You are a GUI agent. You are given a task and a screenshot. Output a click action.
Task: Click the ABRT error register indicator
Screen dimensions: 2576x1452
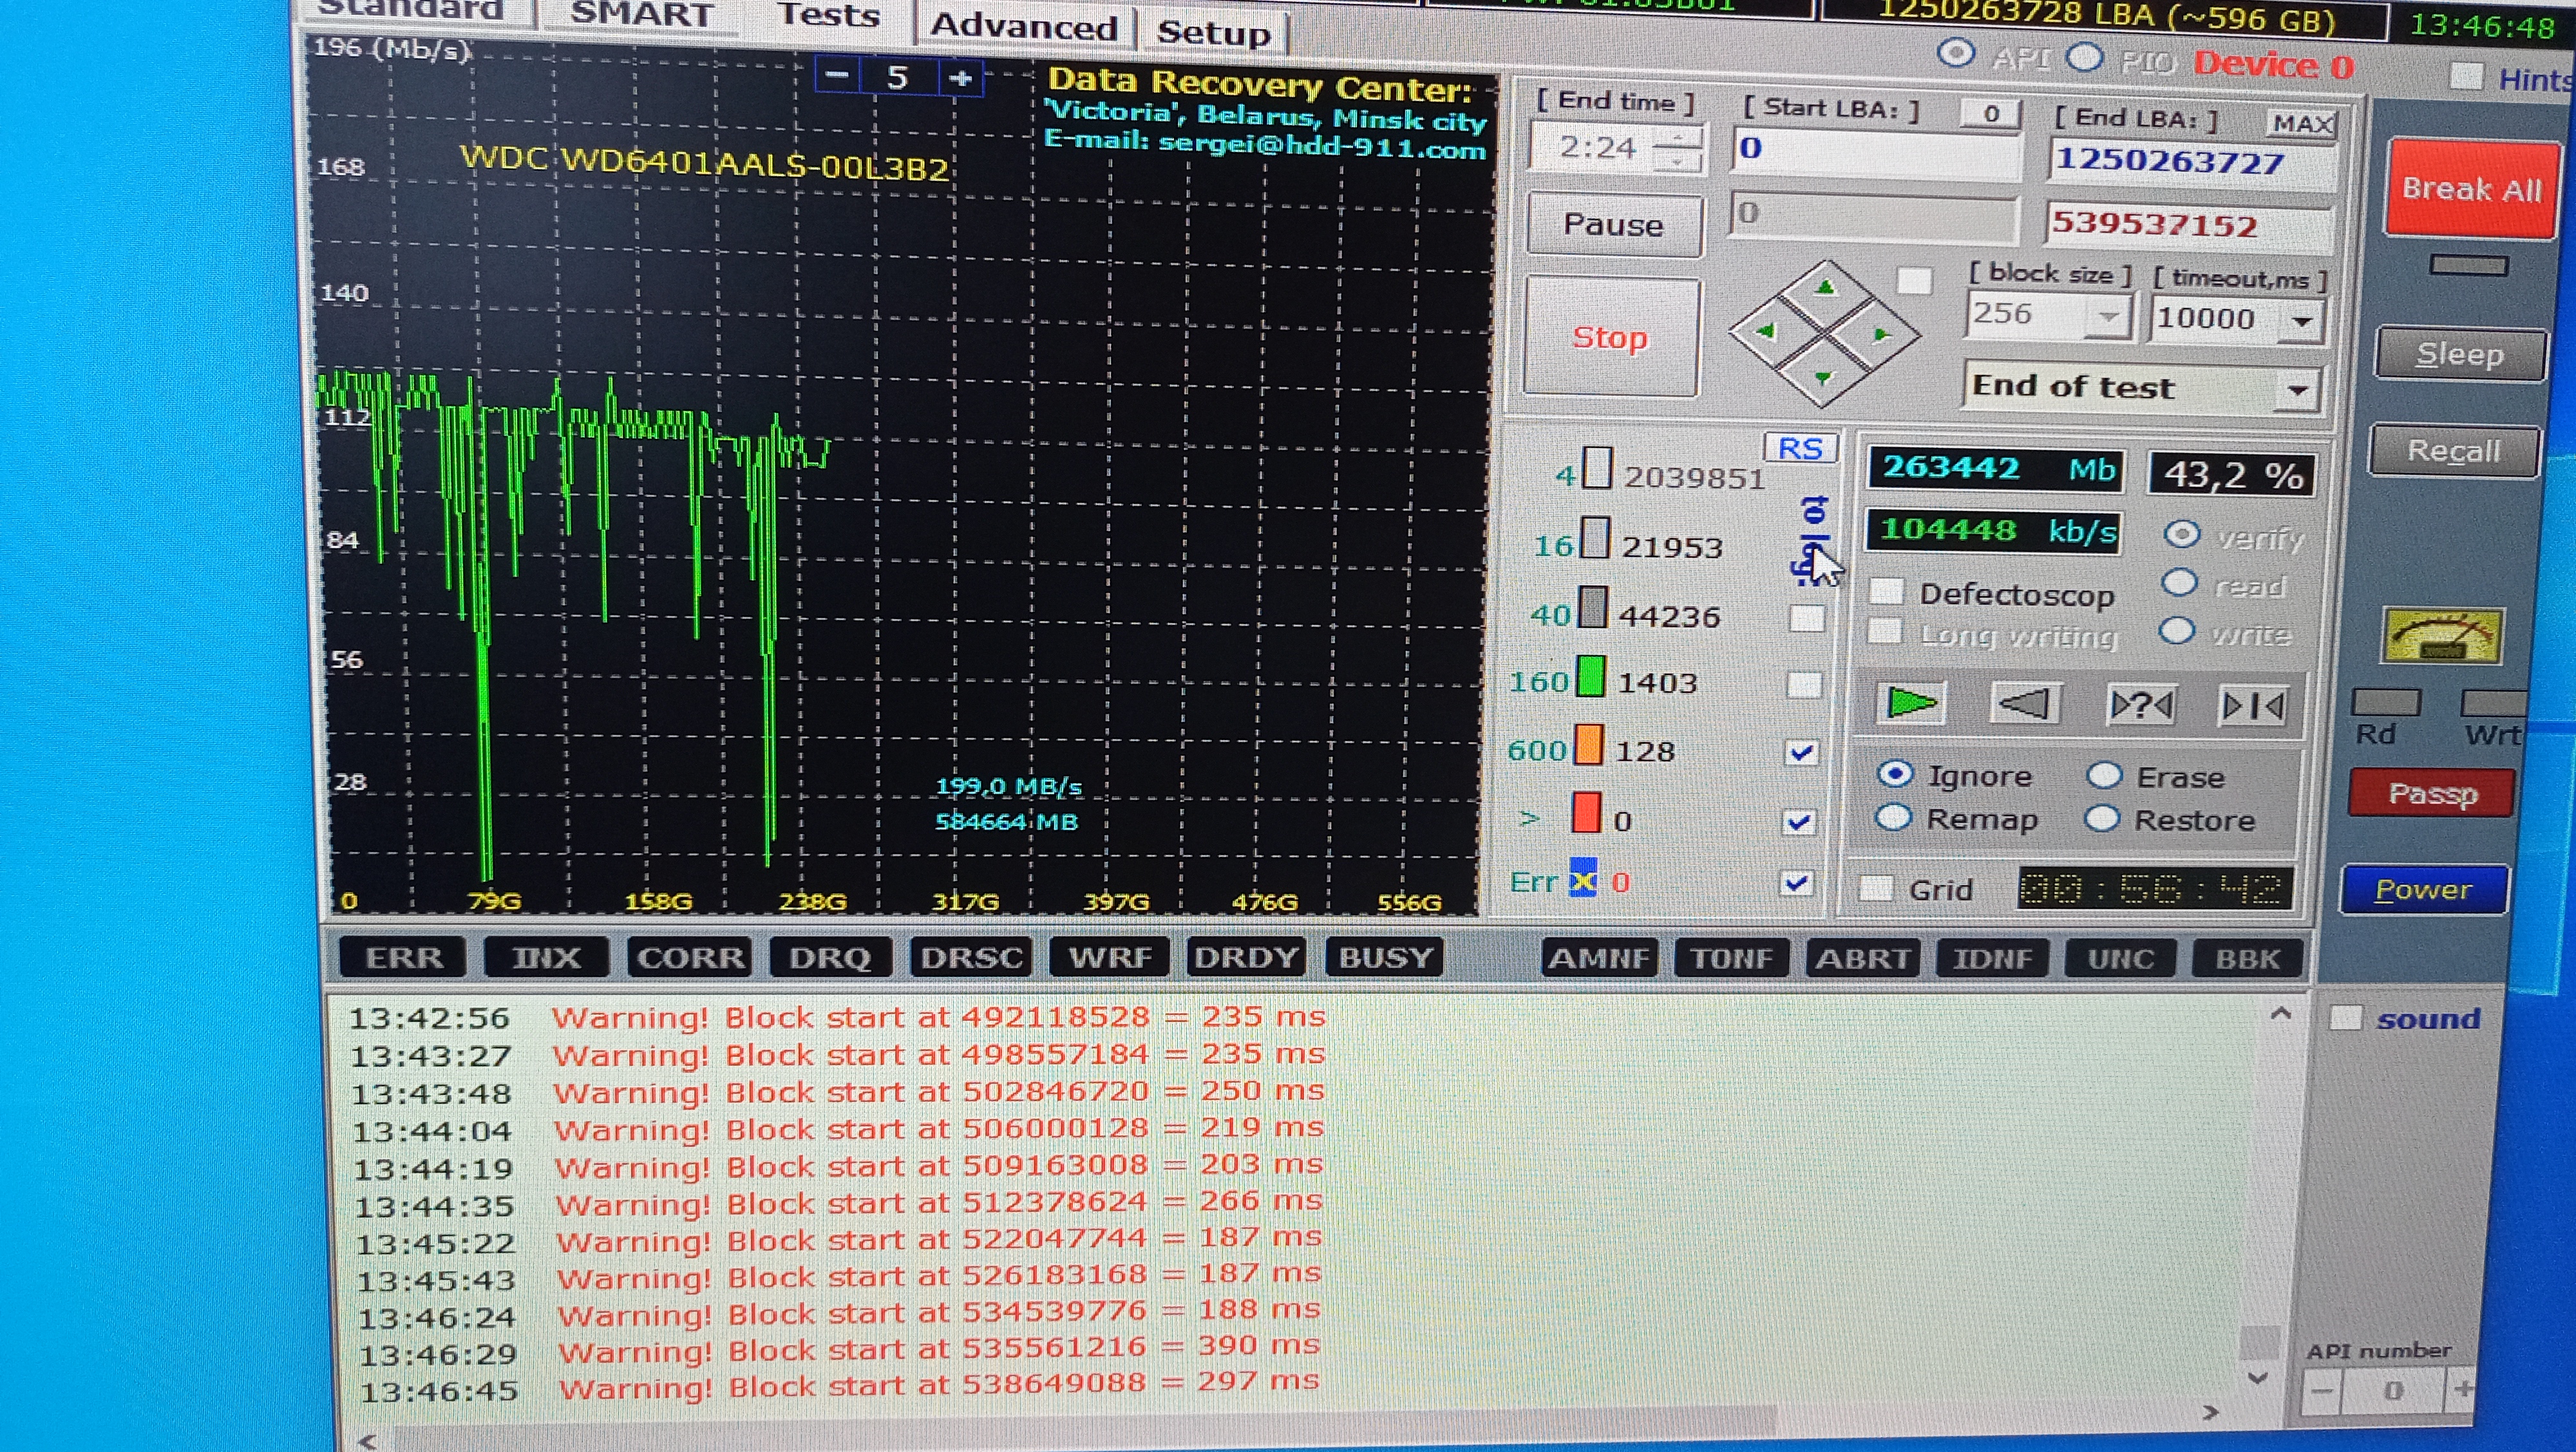click(x=1863, y=958)
